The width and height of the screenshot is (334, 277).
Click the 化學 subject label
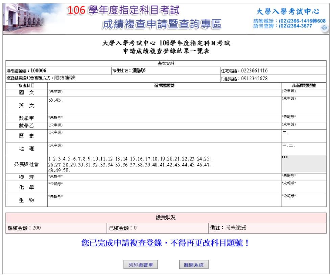click(x=26, y=187)
